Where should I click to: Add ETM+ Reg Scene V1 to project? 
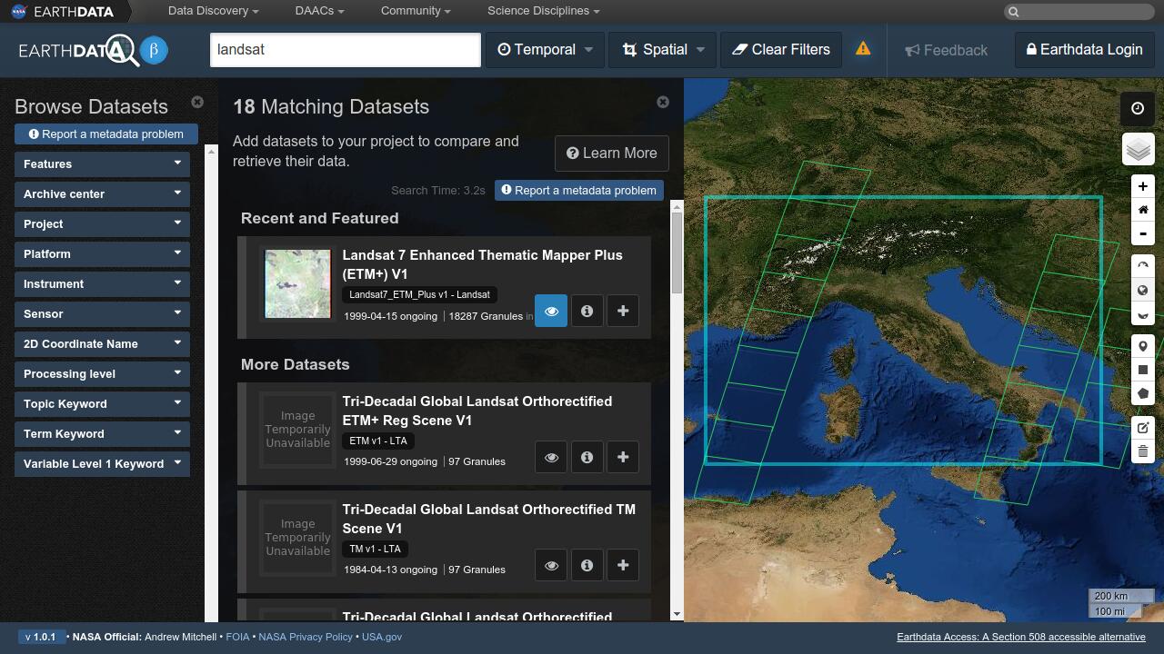click(623, 457)
